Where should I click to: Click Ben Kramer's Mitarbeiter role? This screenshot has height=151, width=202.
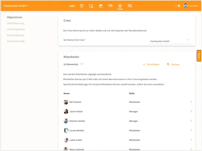coord(135,102)
